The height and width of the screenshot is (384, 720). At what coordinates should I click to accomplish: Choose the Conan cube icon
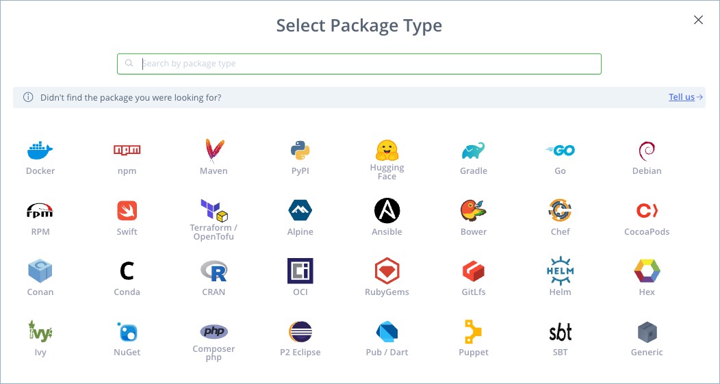point(40,271)
